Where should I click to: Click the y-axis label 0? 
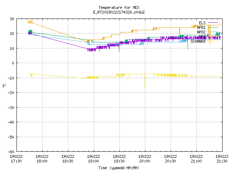[13, 63]
